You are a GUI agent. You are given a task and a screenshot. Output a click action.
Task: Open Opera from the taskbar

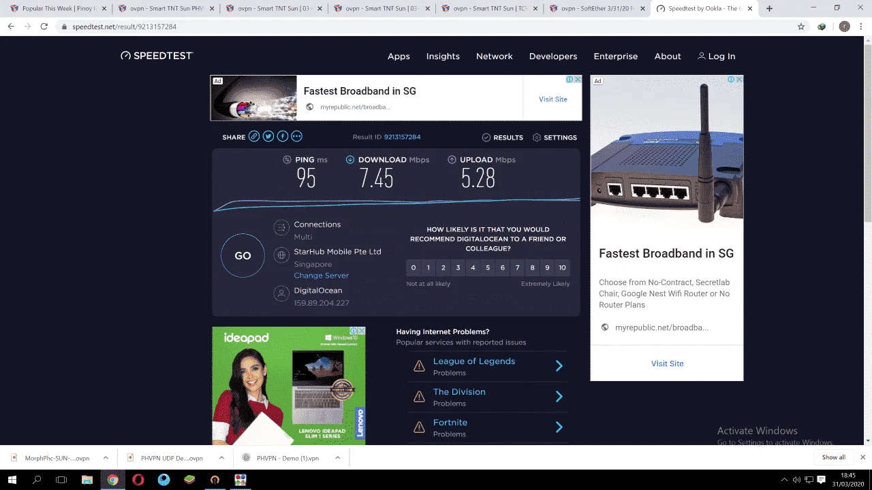pyautogui.click(x=138, y=480)
